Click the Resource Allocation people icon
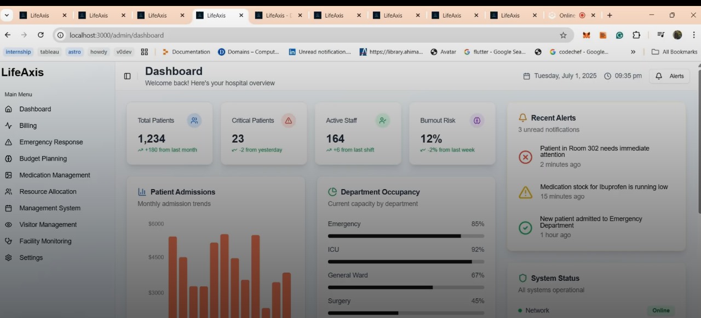701x318 pixels. click(8, 192)
